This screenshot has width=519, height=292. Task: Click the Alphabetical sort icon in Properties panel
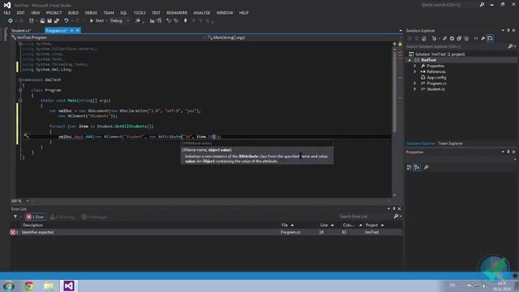417,168
